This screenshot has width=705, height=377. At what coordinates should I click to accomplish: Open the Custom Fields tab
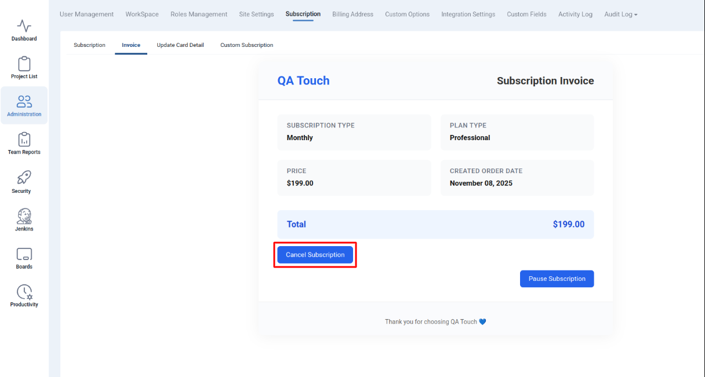(526, 14)
